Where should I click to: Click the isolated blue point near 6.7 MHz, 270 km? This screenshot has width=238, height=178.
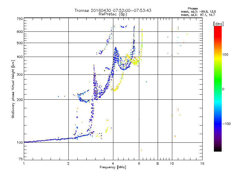(x=146, y=82)
